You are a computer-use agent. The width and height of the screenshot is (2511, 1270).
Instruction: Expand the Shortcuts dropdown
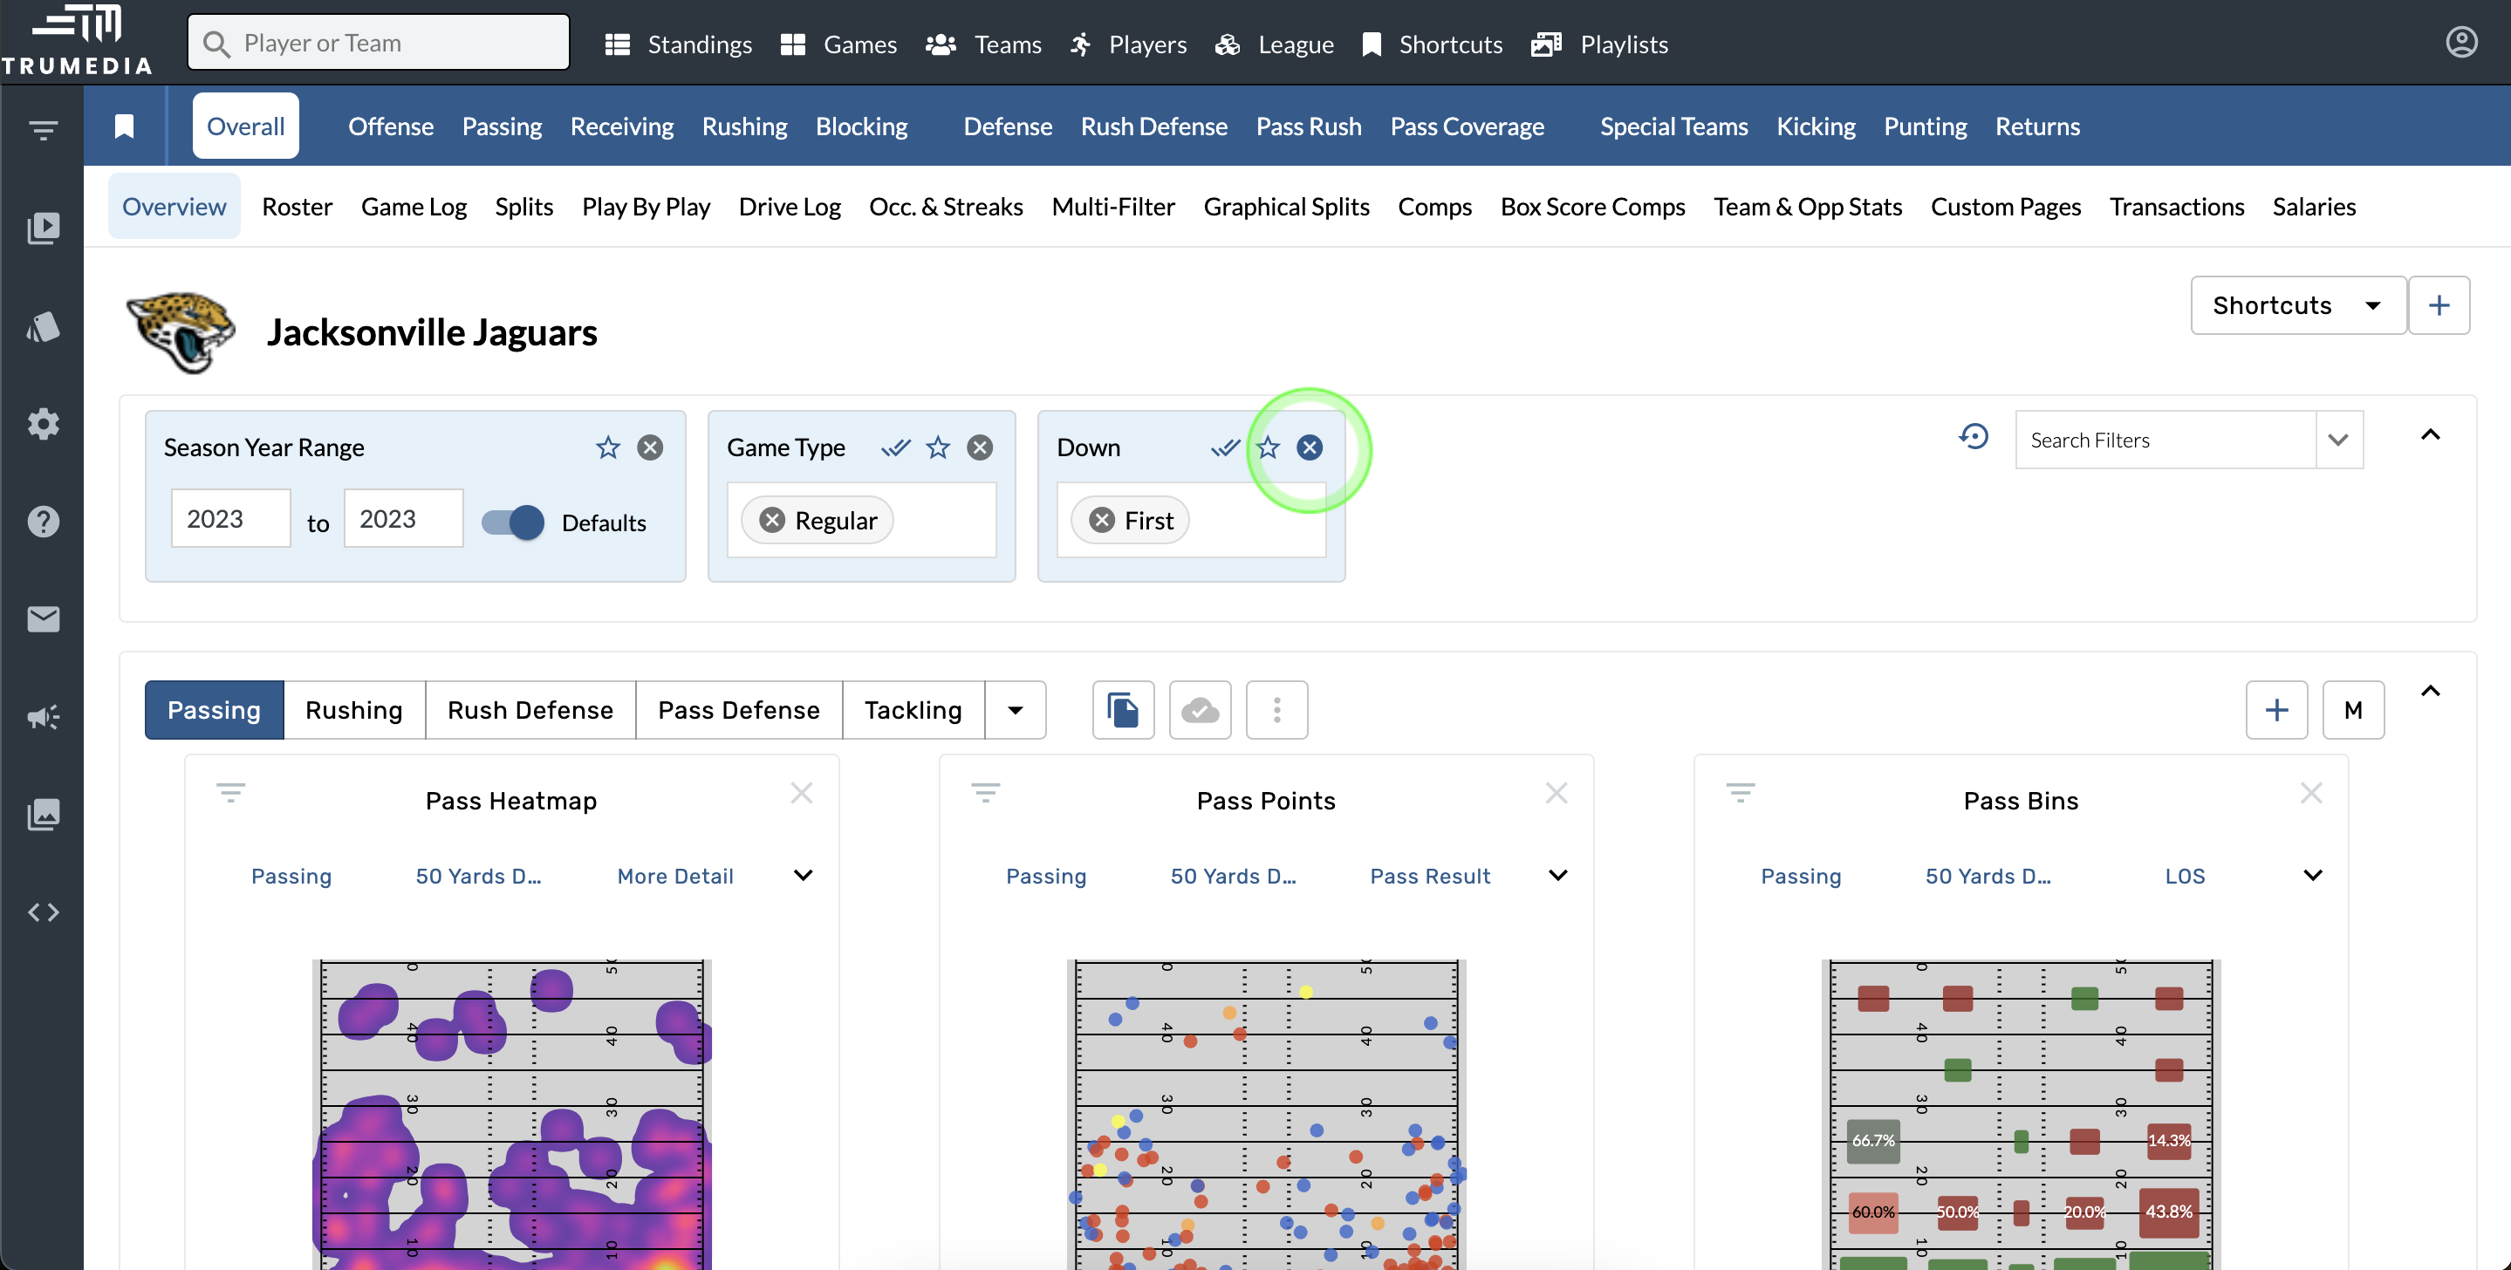[2296, 305]
